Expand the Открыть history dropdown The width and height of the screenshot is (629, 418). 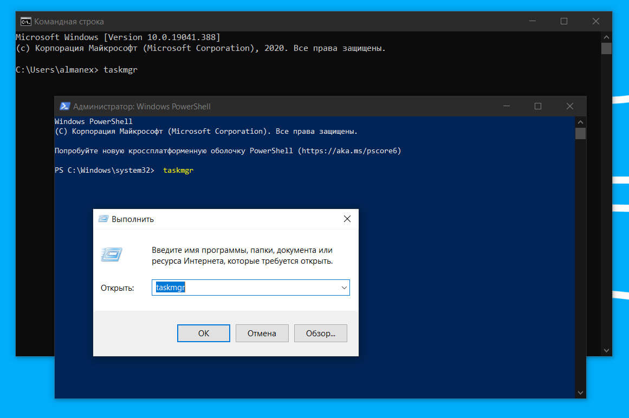tap(344, 288)
